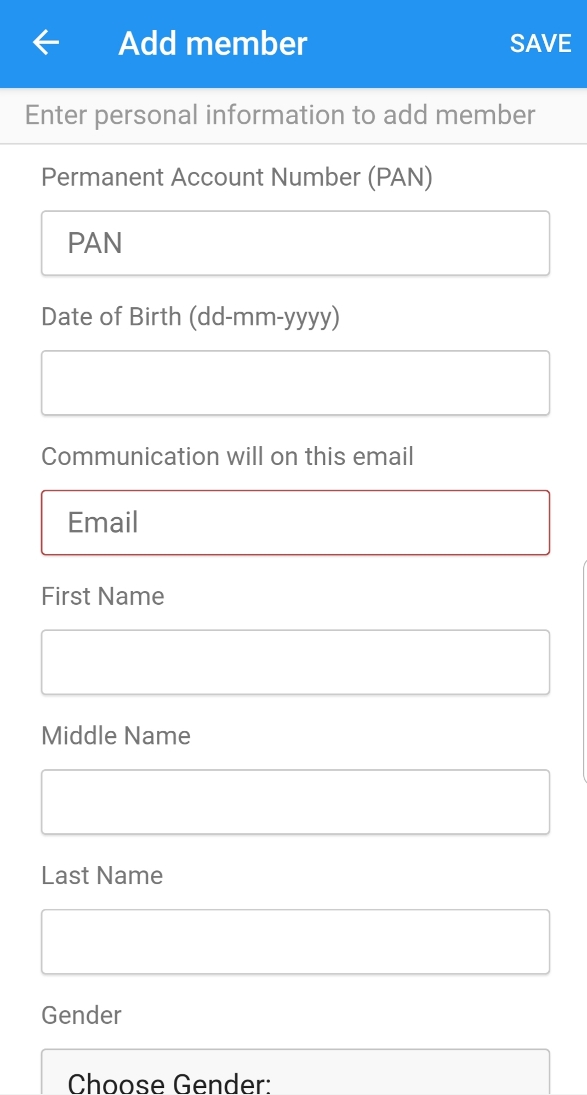The height and width of the screenshot is (1095, 587).
Task: Tap the Last Name label above its field
Action: [x=102, y=875]
